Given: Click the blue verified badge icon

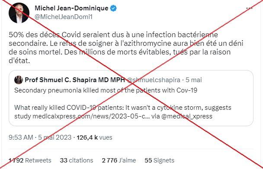Looking at the screenshot, I should [x=113, y=8].
